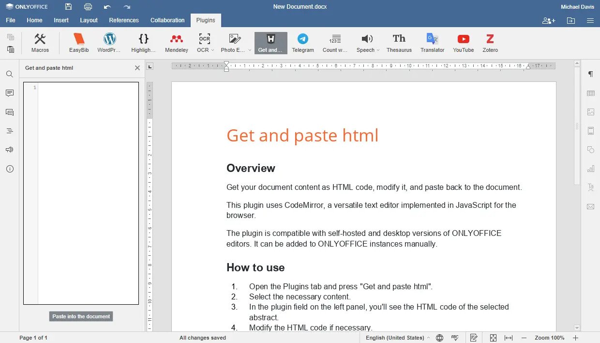
Task: Click the add-user sharing icon
Action: pyautogui.click(x=549, y=21)
